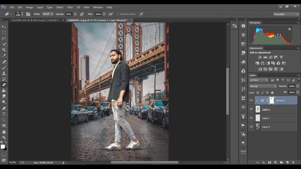Open the Essentials workspace dropdown
This screenshot has width=301, height=169.
click(x=286, y=14)
